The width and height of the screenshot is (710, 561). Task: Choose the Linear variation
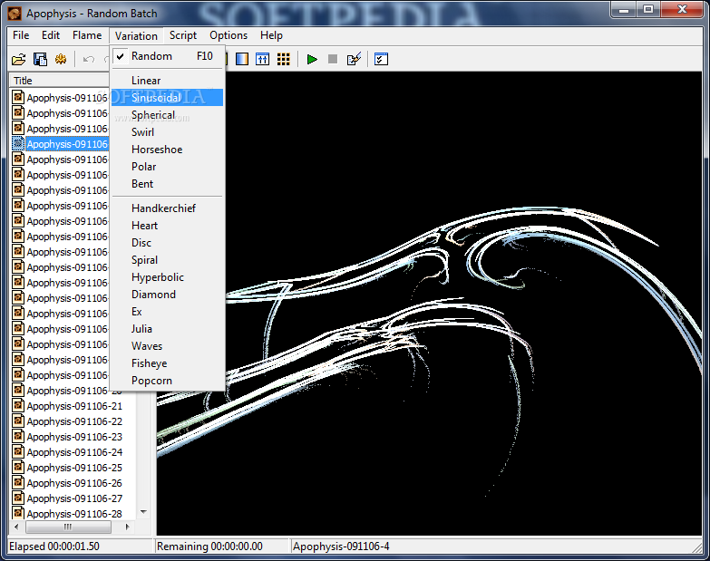point(168,81)
